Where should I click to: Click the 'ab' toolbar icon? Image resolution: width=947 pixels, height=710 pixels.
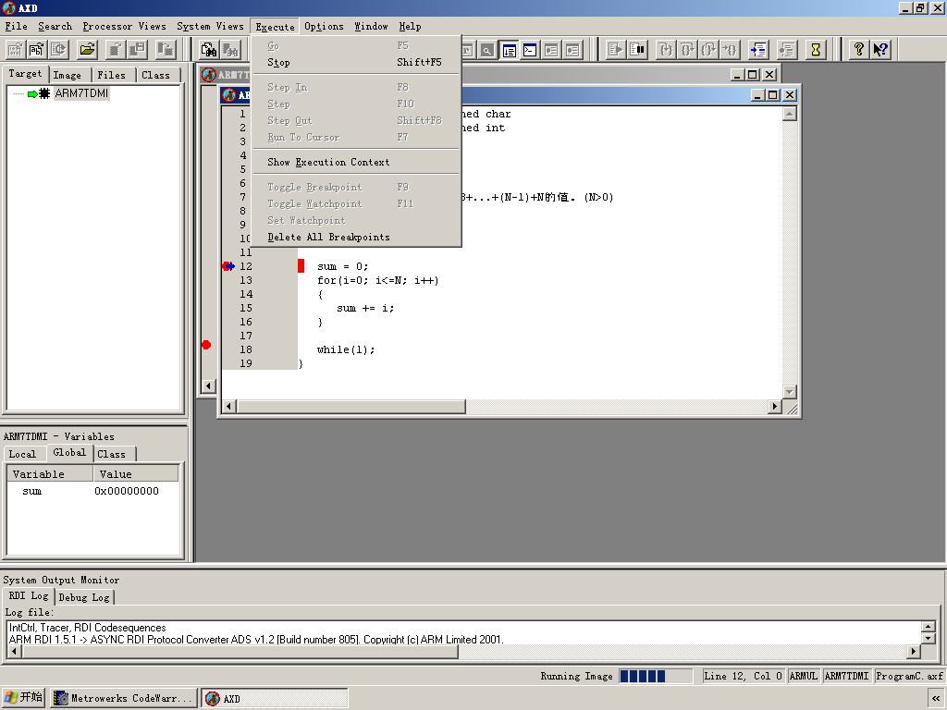[37, 49]
